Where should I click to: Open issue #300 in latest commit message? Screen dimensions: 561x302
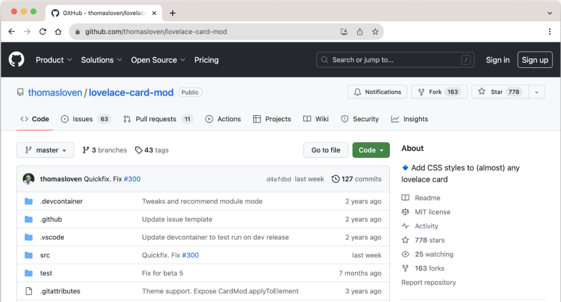pos(132,179)
